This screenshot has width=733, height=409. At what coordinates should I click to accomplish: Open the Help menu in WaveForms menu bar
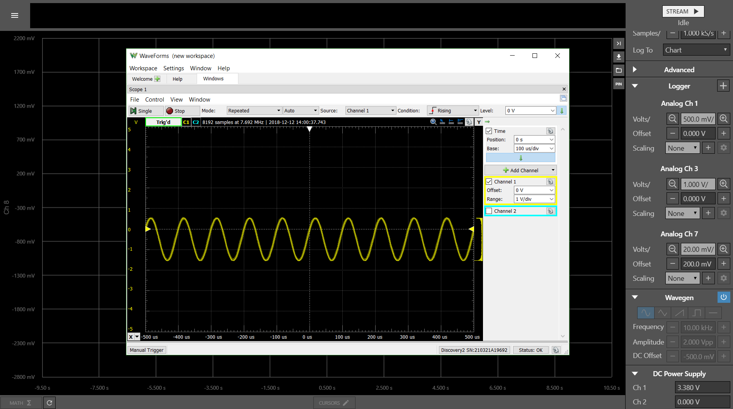click(224, 68)
